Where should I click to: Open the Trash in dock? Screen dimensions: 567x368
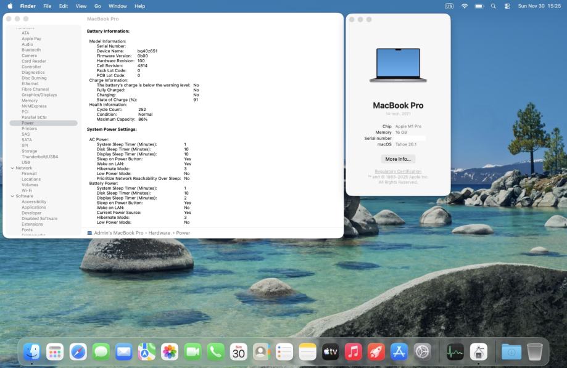(x=534, y=351)
